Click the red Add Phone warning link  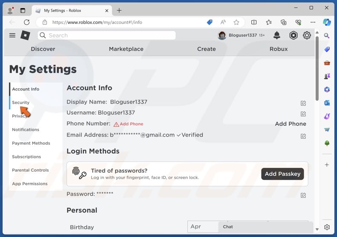128,124
